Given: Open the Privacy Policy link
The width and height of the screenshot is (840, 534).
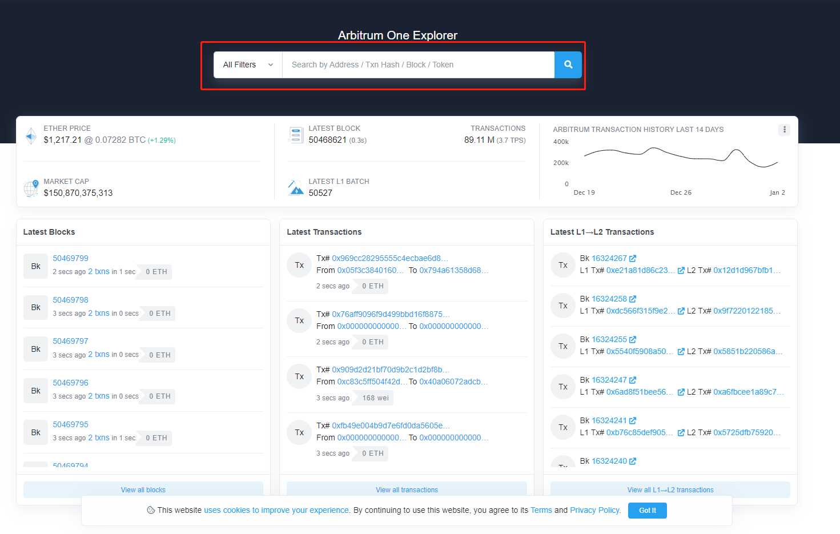Looking at the screenshot, I should click(594, 510).
